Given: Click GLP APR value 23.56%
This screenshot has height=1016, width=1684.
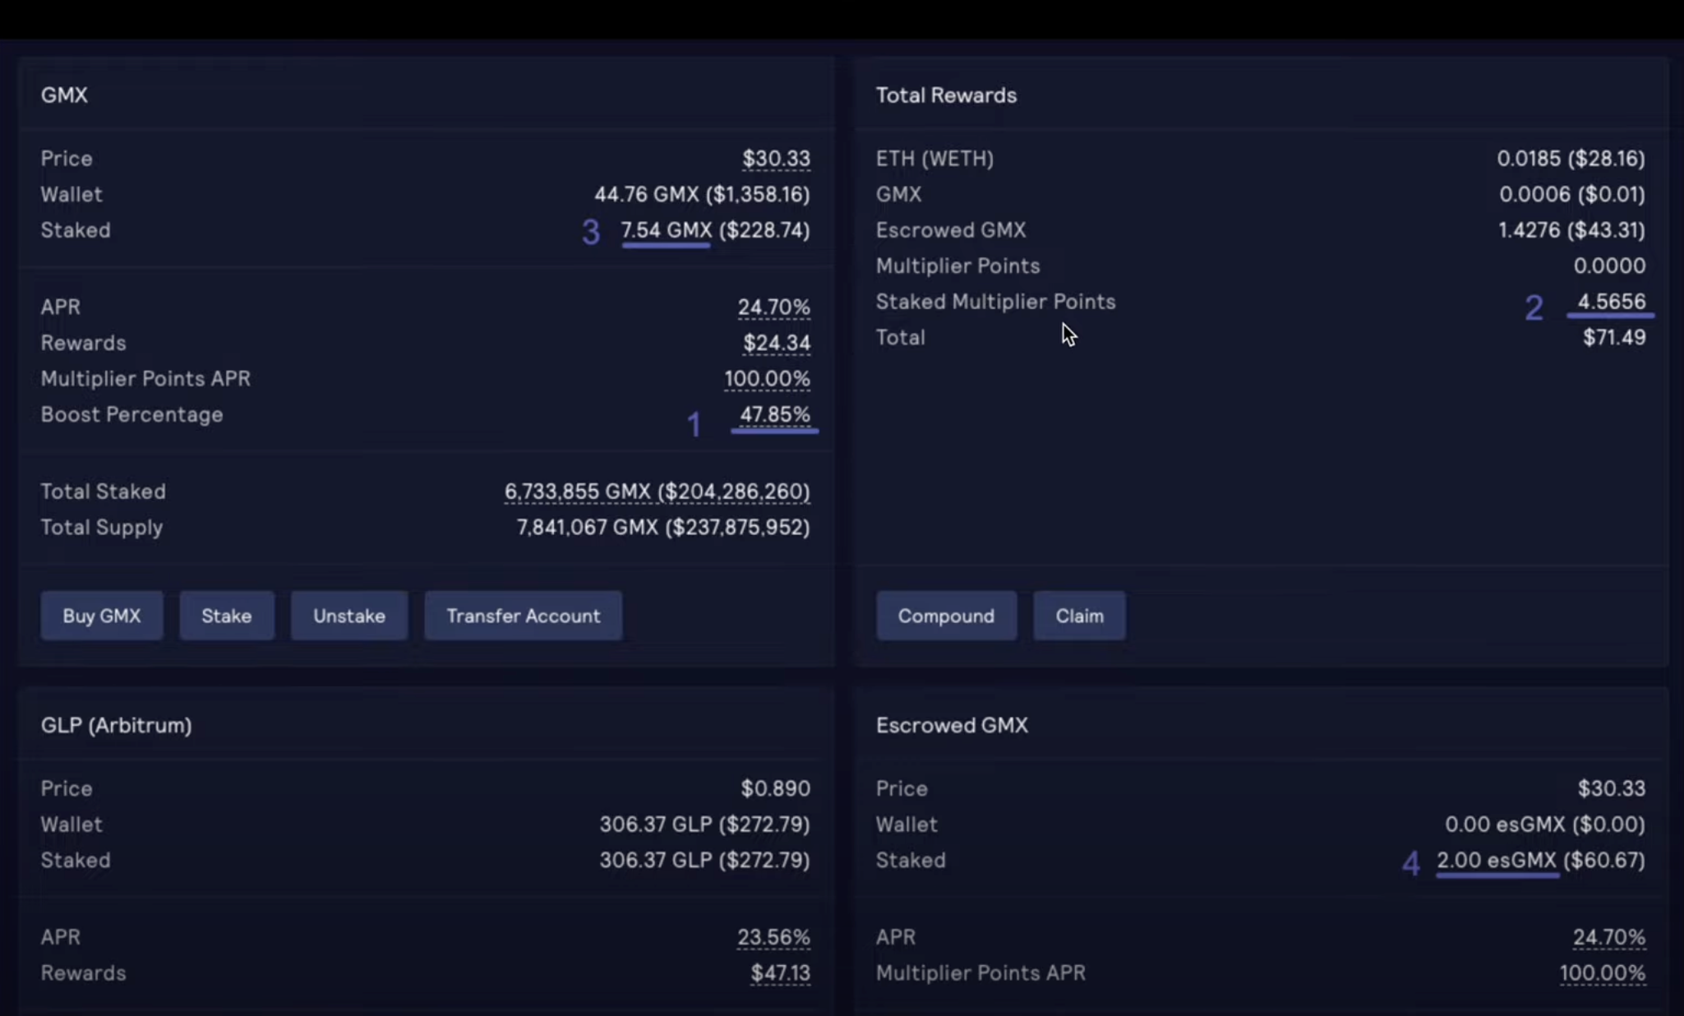Looking at the screenshot, I should click(773, 937).
